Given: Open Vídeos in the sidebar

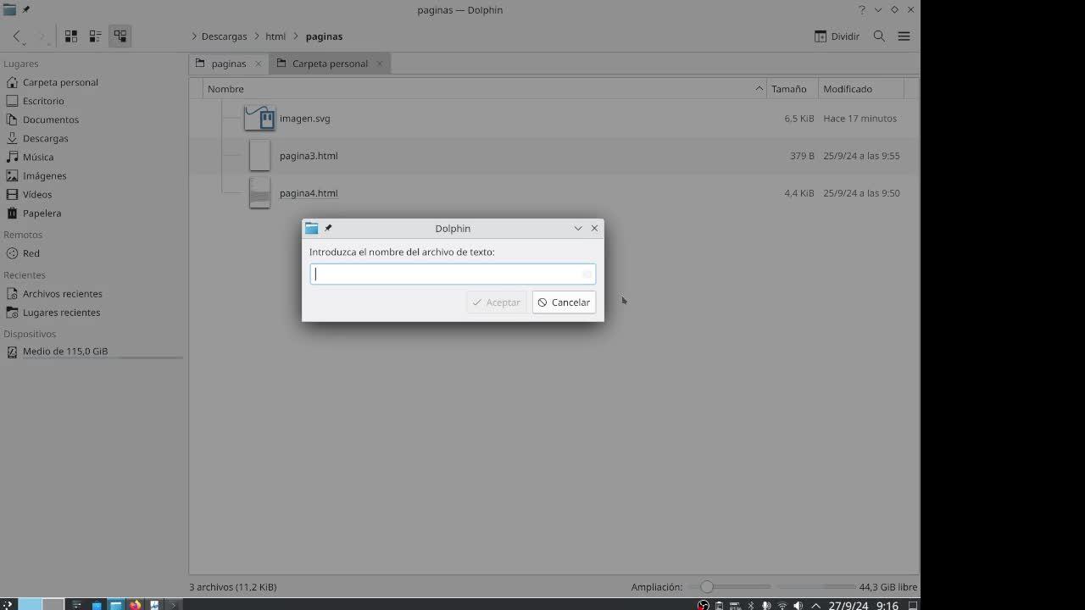Looking at the screenshot, I should coord(37,194).
